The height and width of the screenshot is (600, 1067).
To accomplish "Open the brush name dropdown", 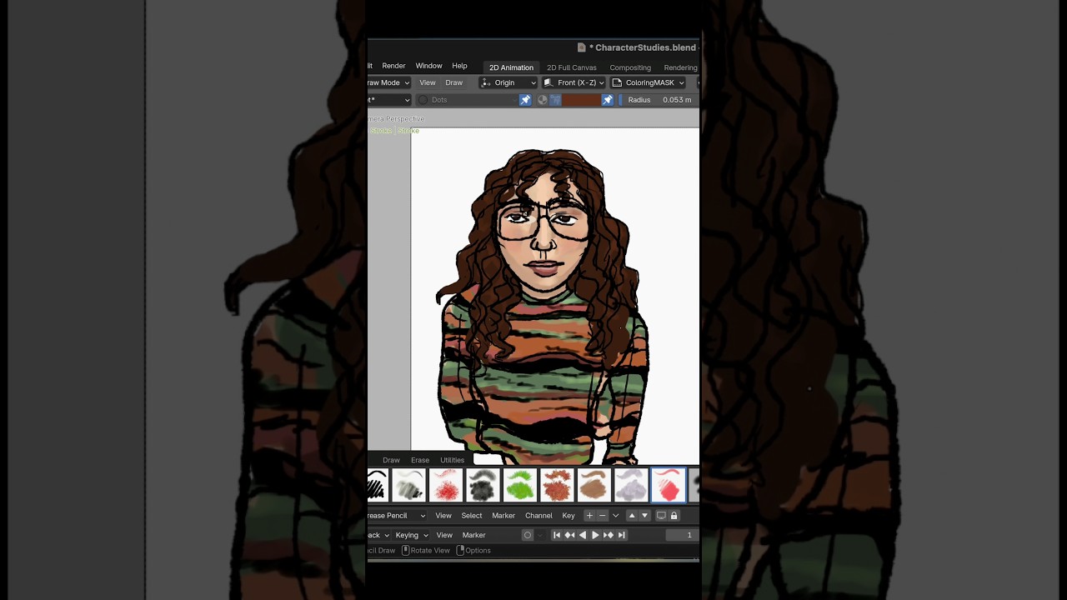I will click(x=389, y=100).
